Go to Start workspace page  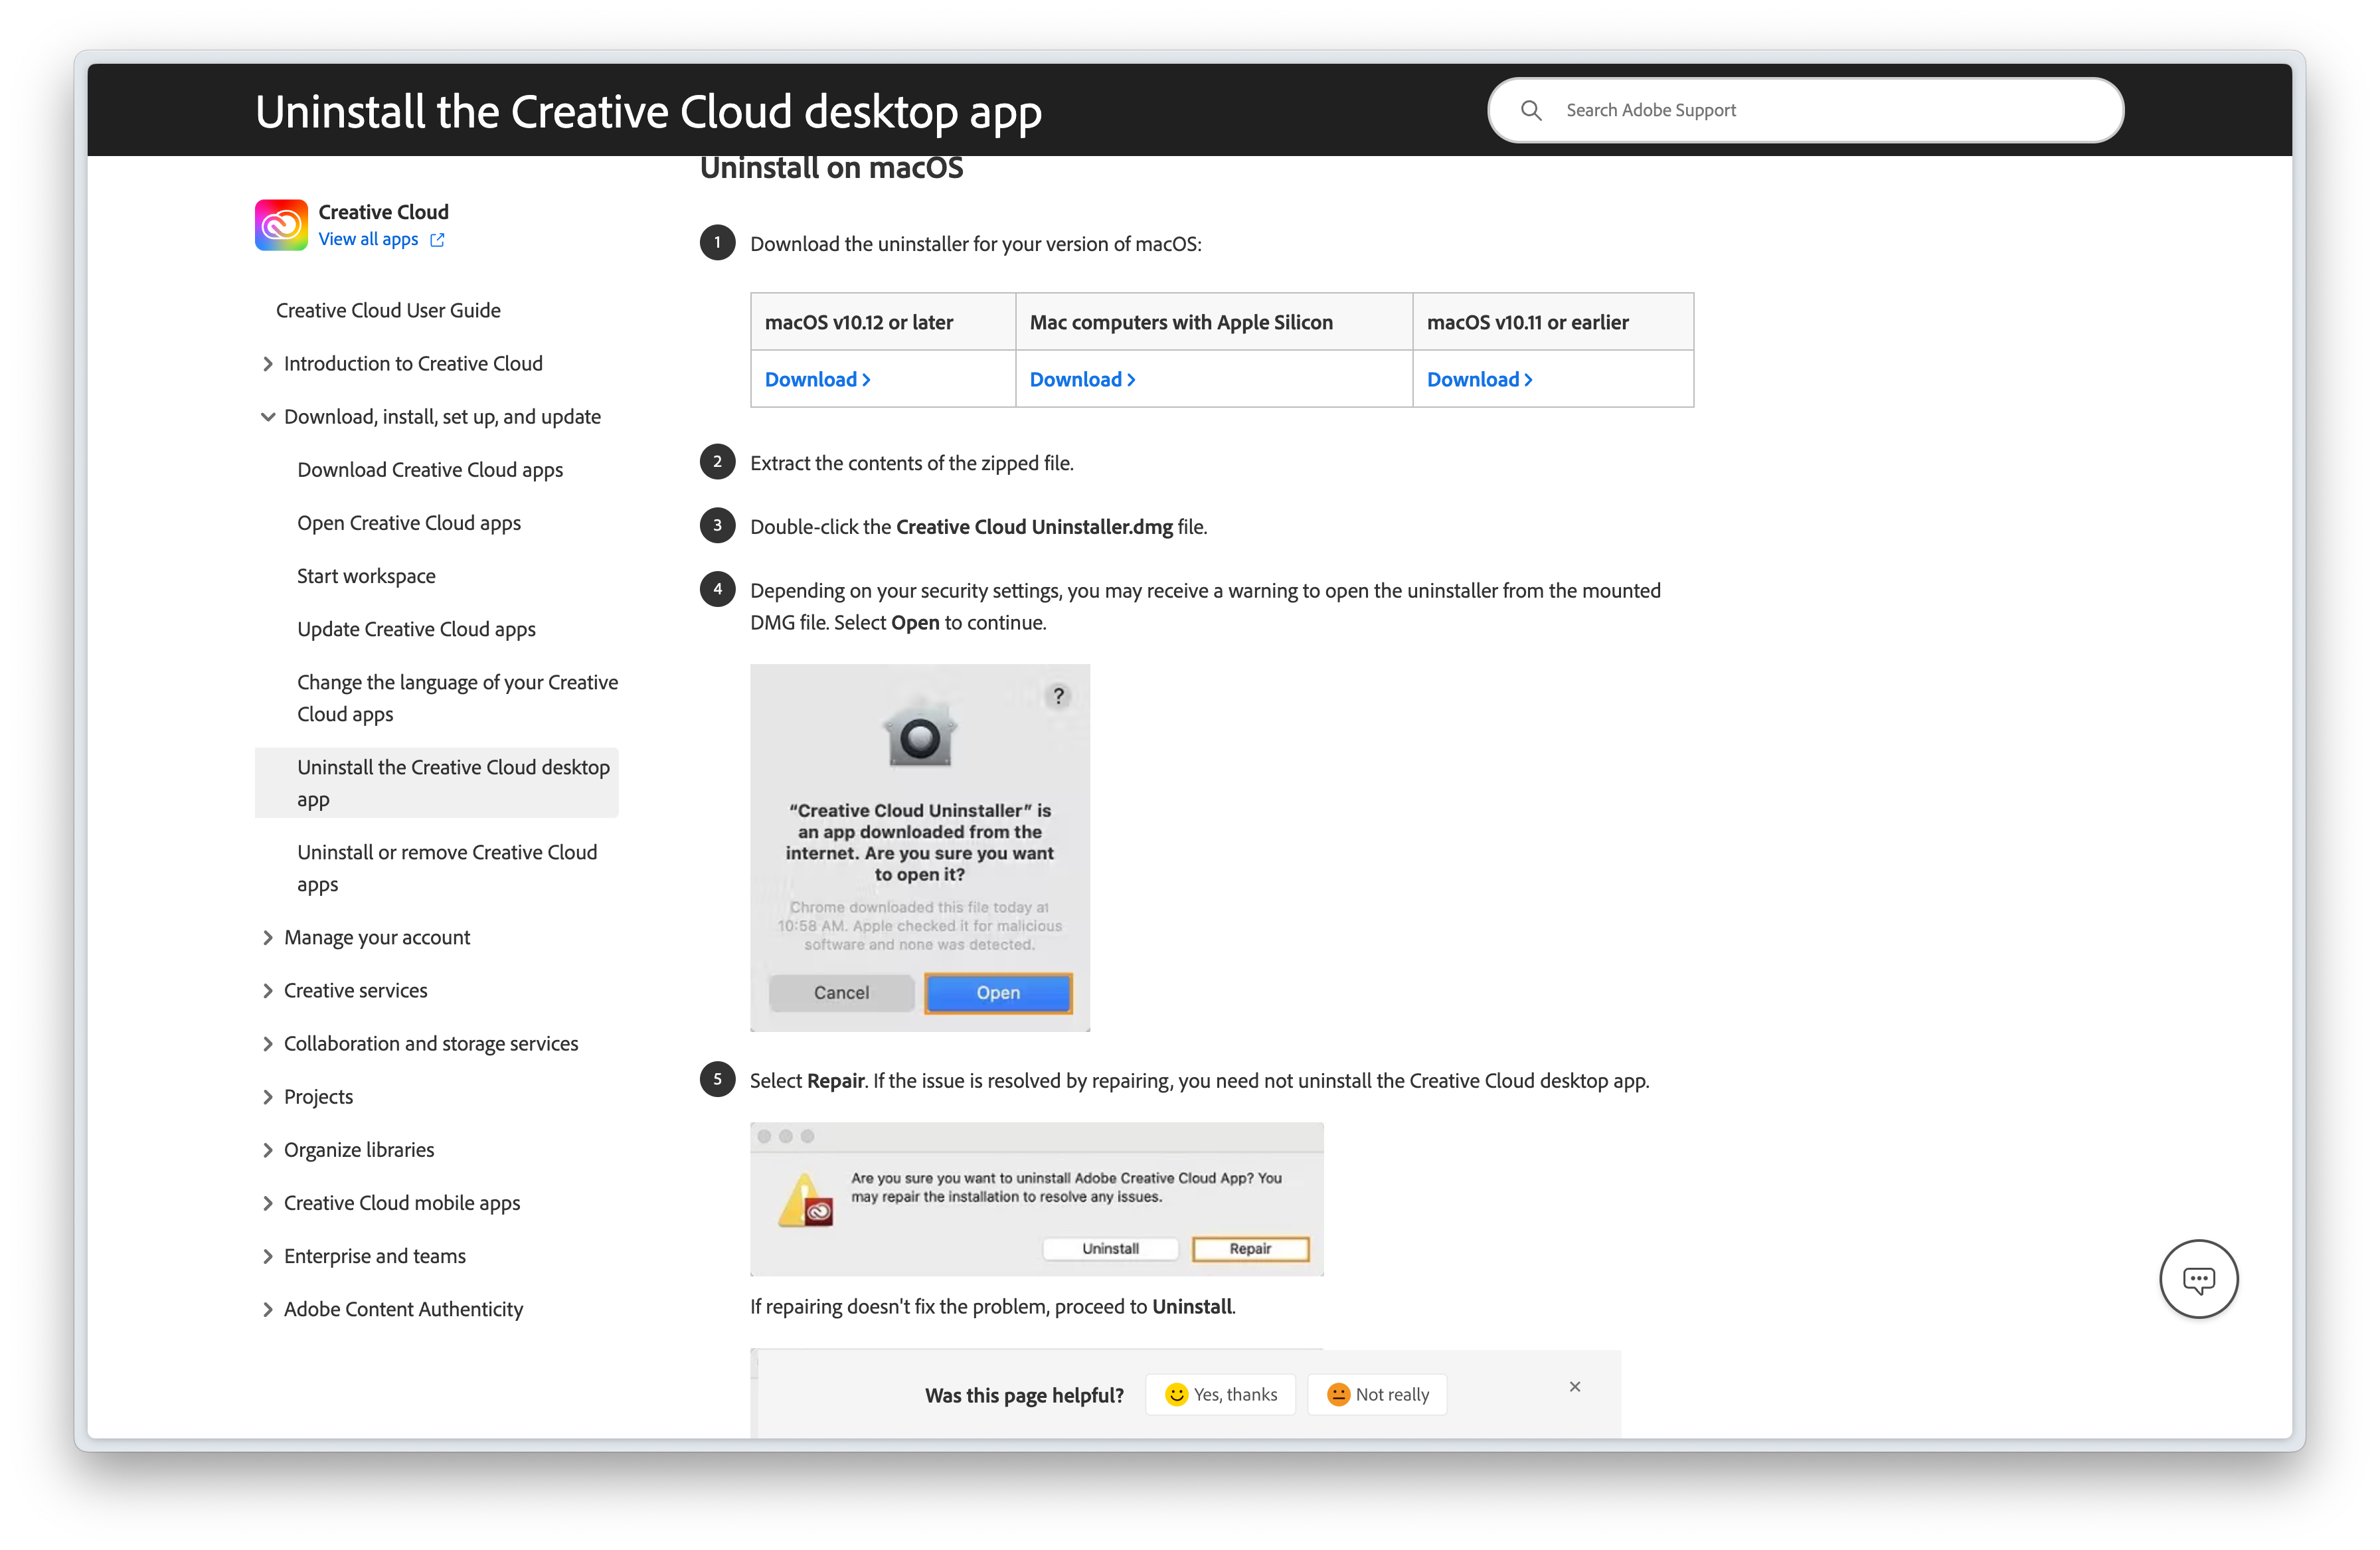pyautogui.click(x=366, y=576)
